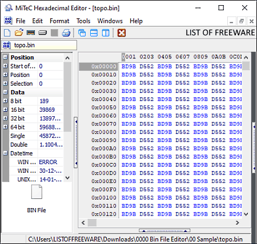The width and height of the screenshot is (257, 244).
Task: Collapse the Data section
Action: [6, 92]
